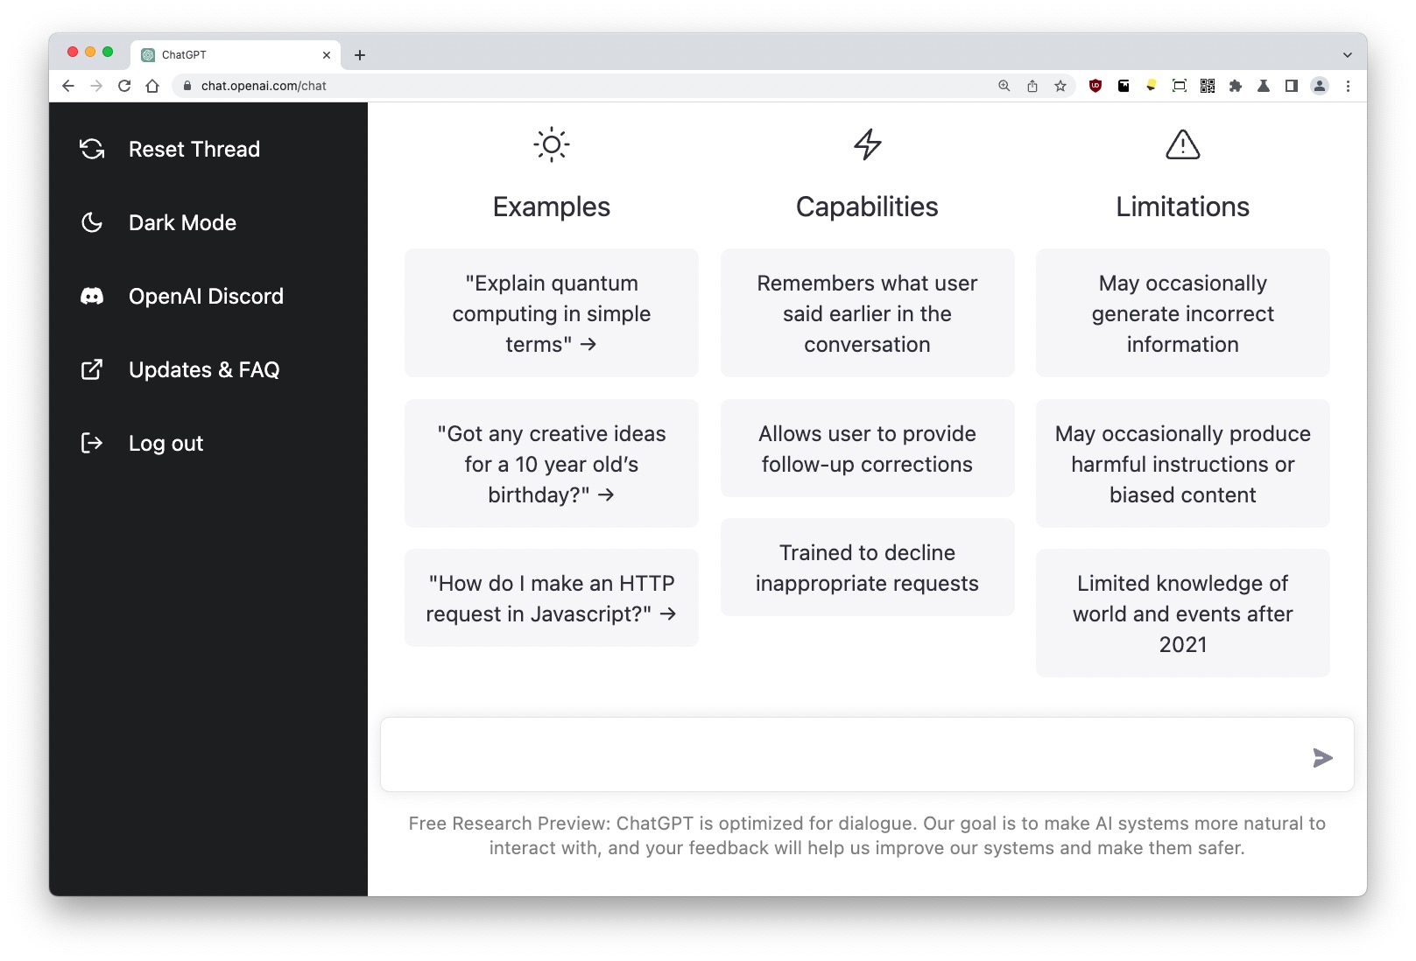This screenshot has height=961, width=1416.
Task: Toggle the browser side panel icon
Action: pyautogui.click(x=1292, y=86)
